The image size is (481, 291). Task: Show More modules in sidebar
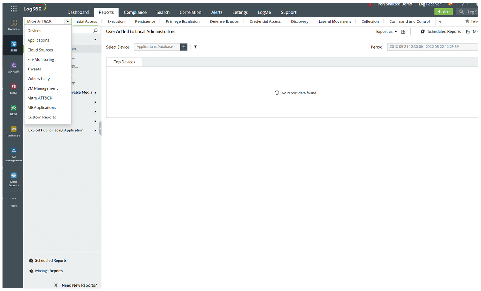click(x=14, y=202)
